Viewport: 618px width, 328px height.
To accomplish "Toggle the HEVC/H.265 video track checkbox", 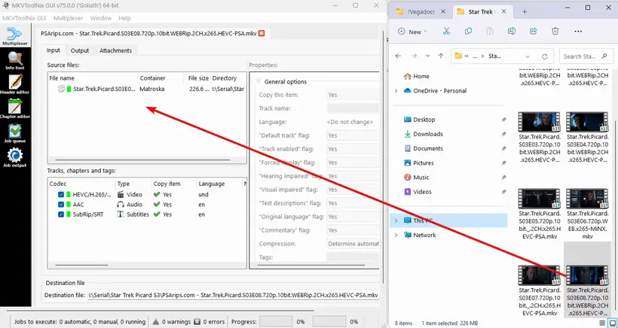I will 61,194.
